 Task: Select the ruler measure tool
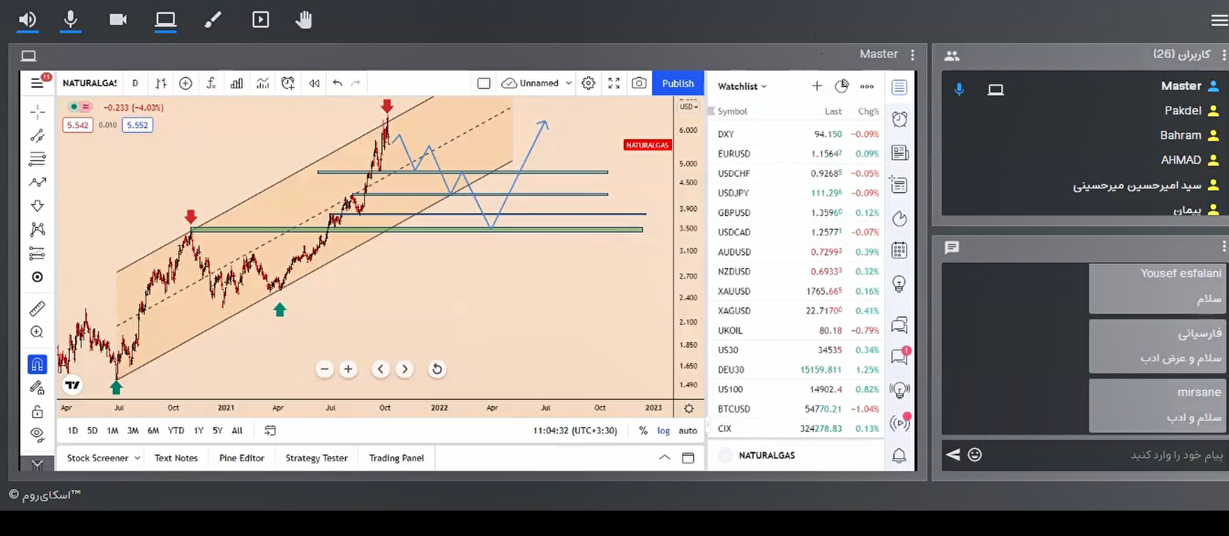tap(37, 309)
